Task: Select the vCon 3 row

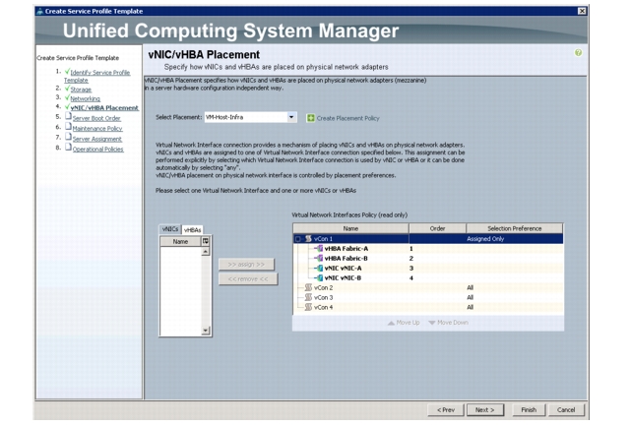Action: tap(428, 297)
